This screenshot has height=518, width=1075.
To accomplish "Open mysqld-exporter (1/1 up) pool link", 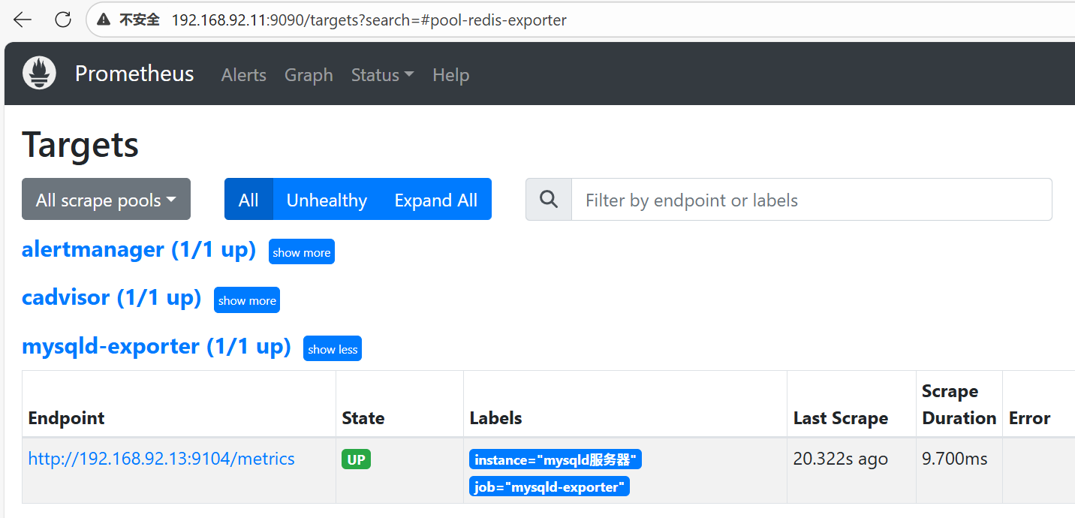I will [156, 346].
